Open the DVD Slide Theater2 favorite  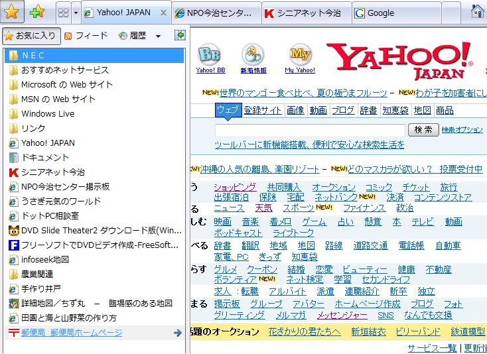(94, 231)
